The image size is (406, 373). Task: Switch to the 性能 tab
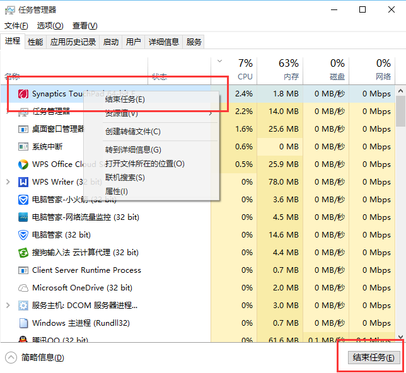(35, 42)
